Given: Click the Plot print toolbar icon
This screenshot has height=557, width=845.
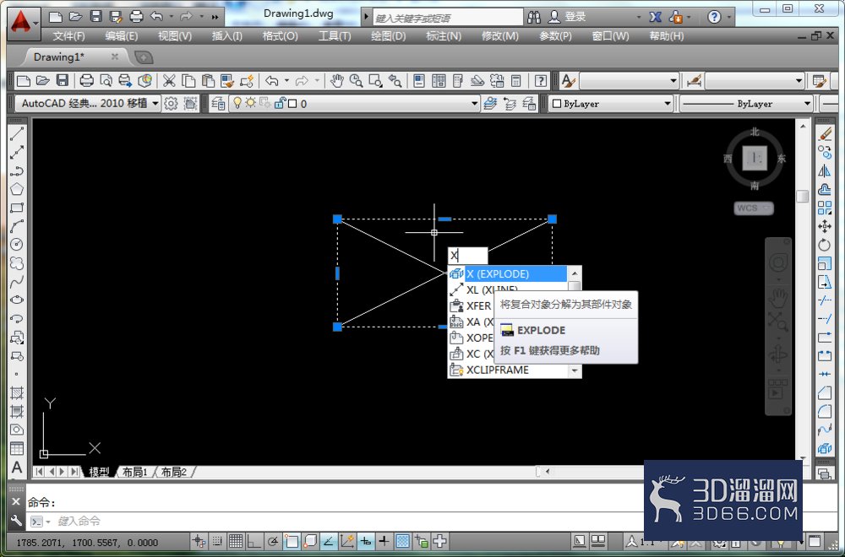Looking at the screenshot, I should (87, 81).
